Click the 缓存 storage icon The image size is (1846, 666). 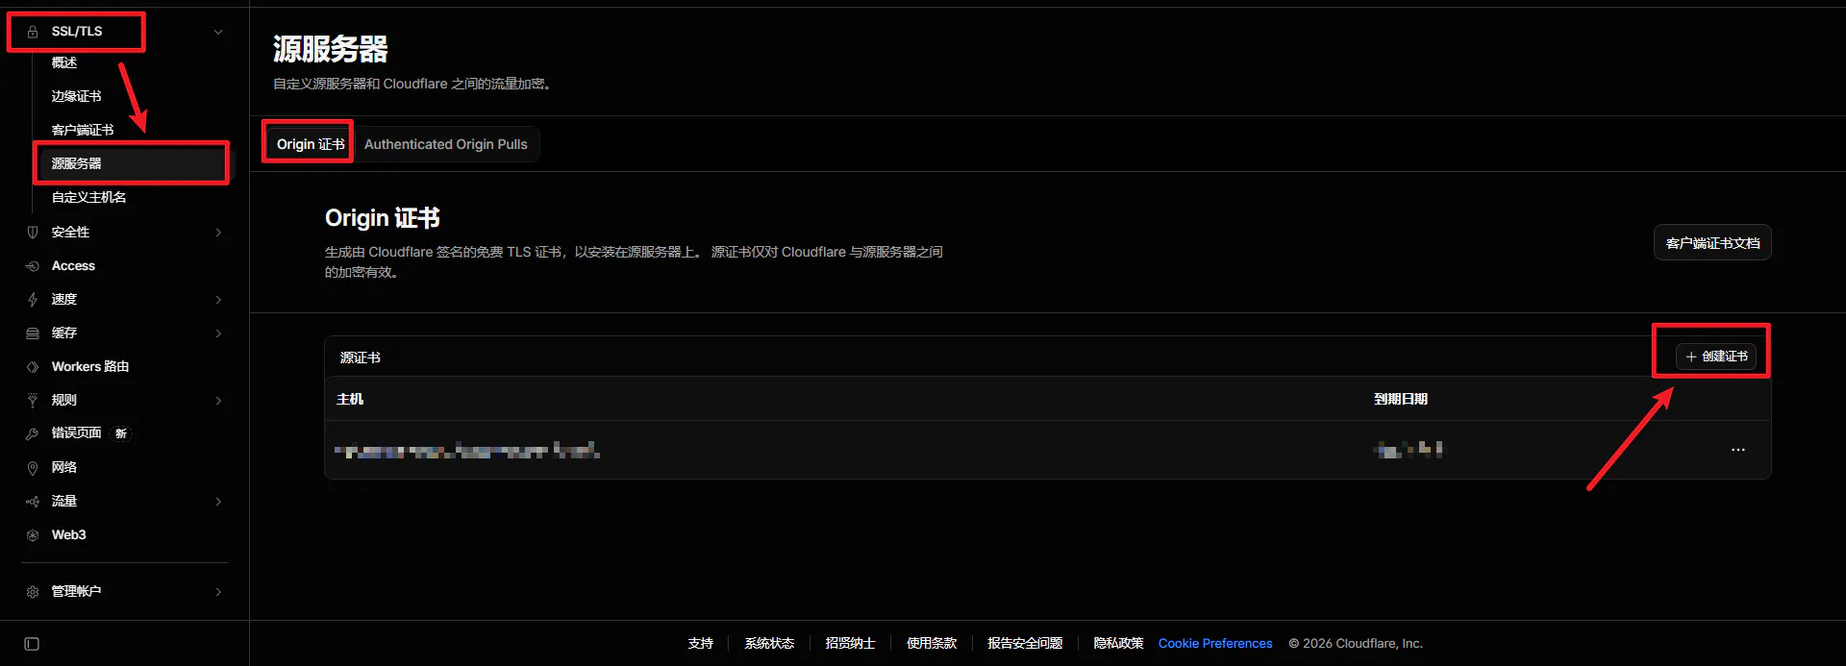33,333
